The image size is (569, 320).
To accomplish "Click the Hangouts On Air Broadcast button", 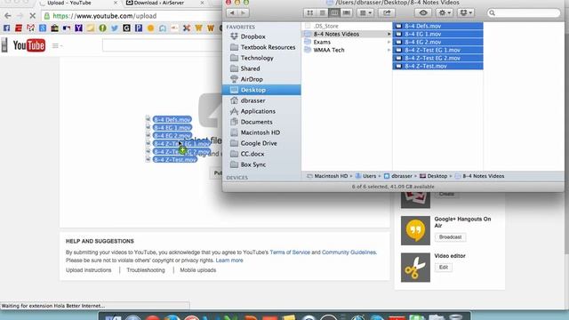I will (x=451, y=237).
